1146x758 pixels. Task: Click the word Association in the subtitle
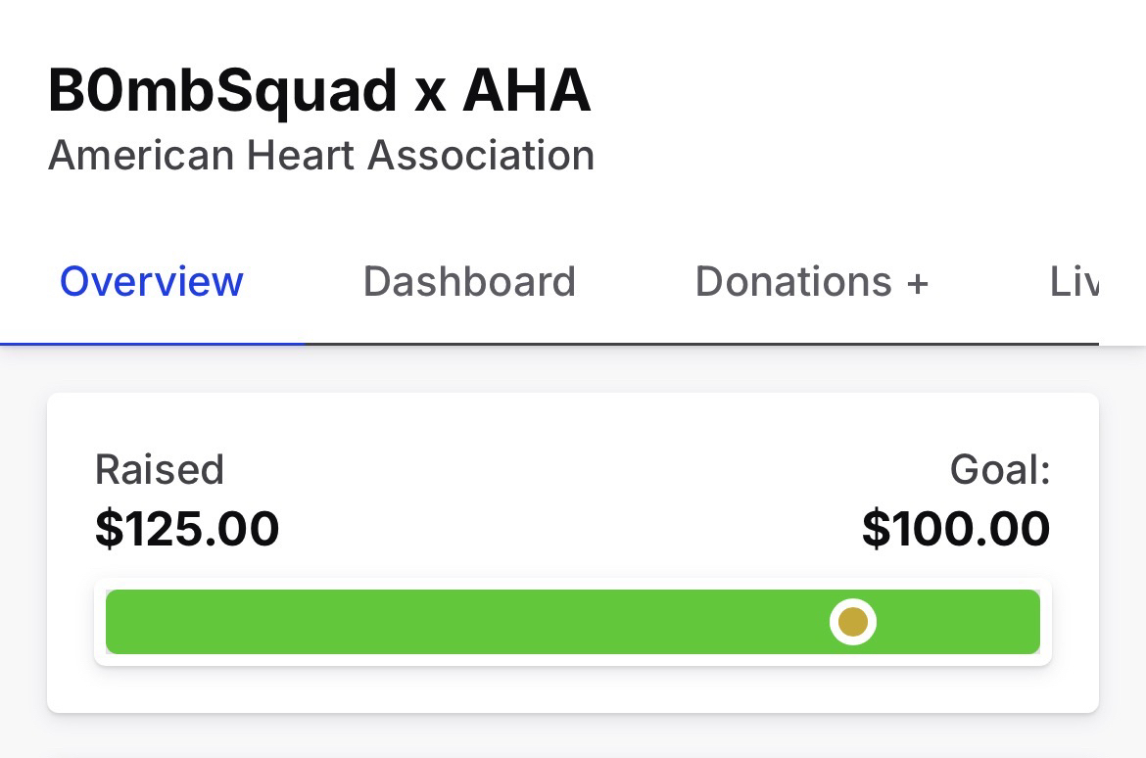tap(481, 156)
